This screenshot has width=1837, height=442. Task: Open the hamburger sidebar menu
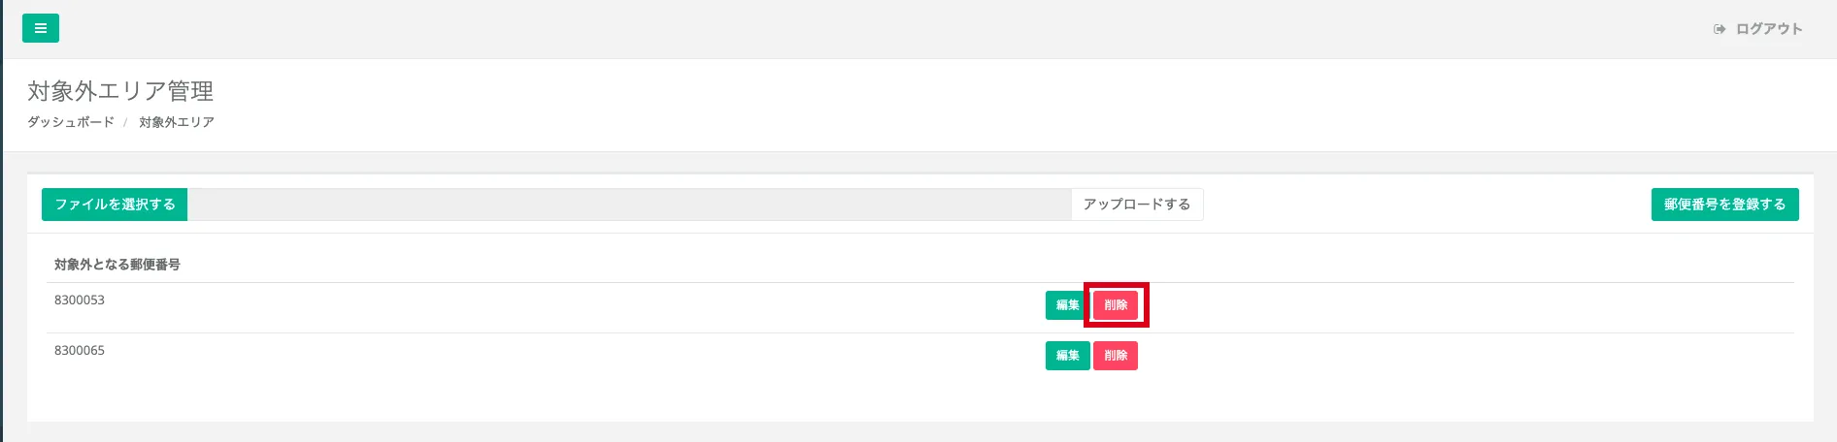(x=41, y=28)
